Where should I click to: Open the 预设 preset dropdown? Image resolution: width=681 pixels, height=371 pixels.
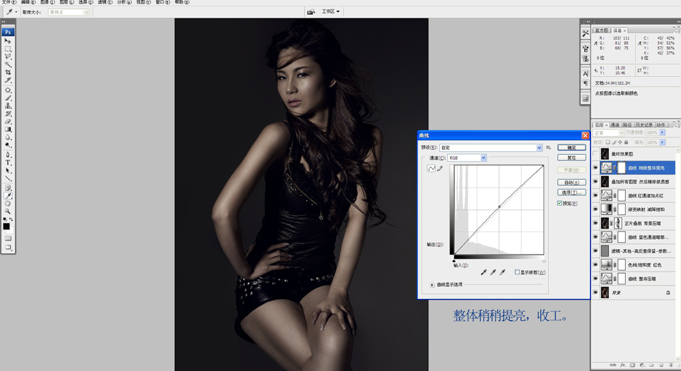tap(539, 148)
